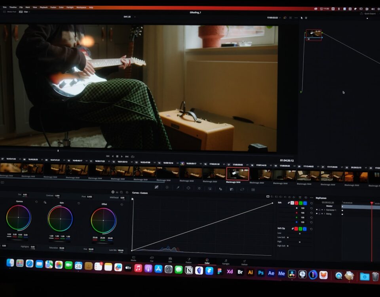380x297 pixels.
Task: Launch DaVinci Resolve icon in dock
Action: (x=292, y=274)
